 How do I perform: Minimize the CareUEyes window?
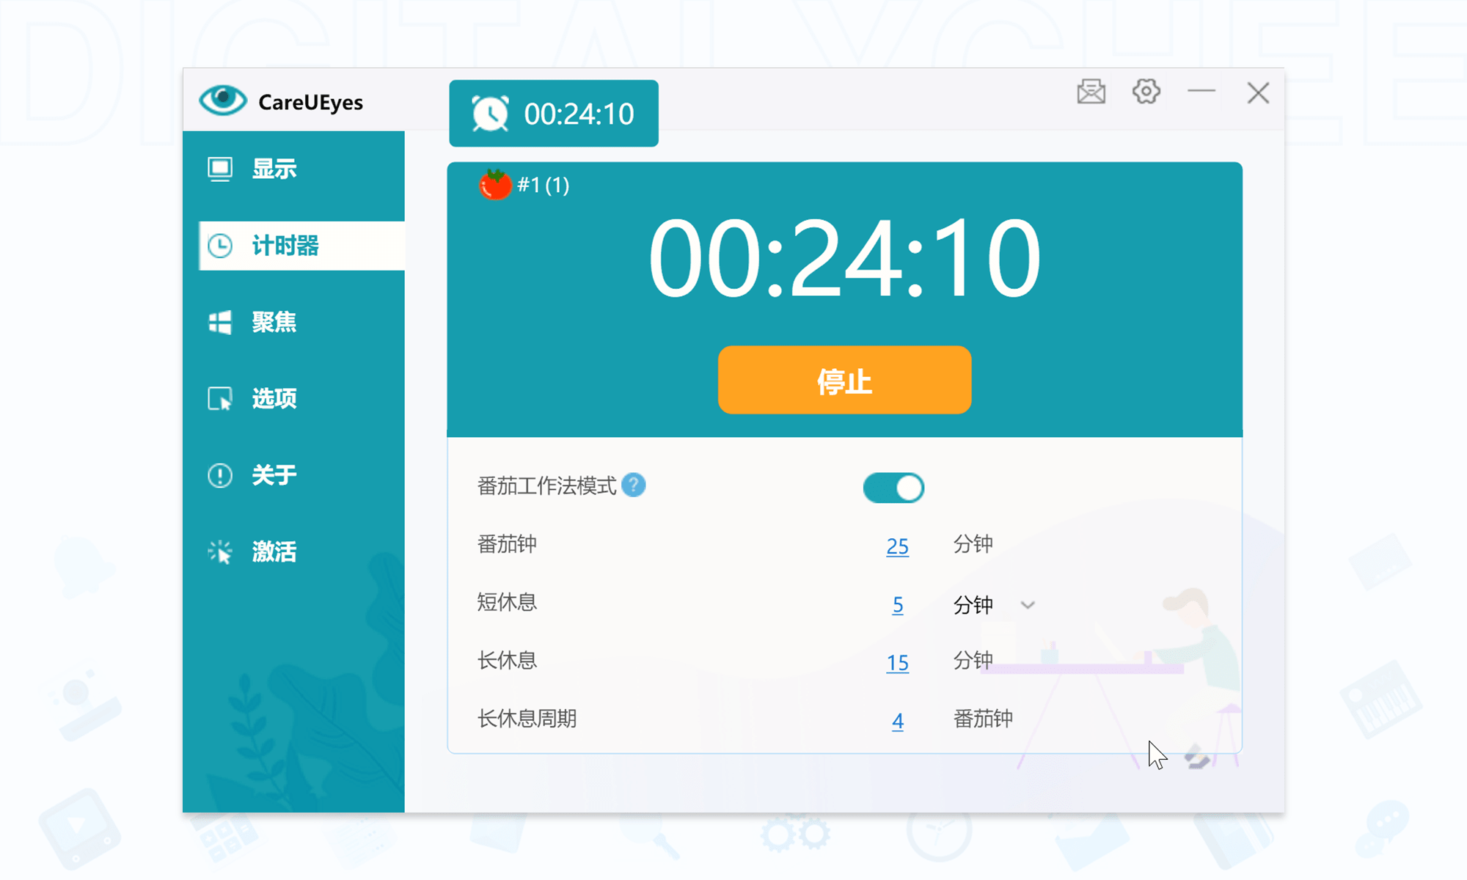[1201, 91]
